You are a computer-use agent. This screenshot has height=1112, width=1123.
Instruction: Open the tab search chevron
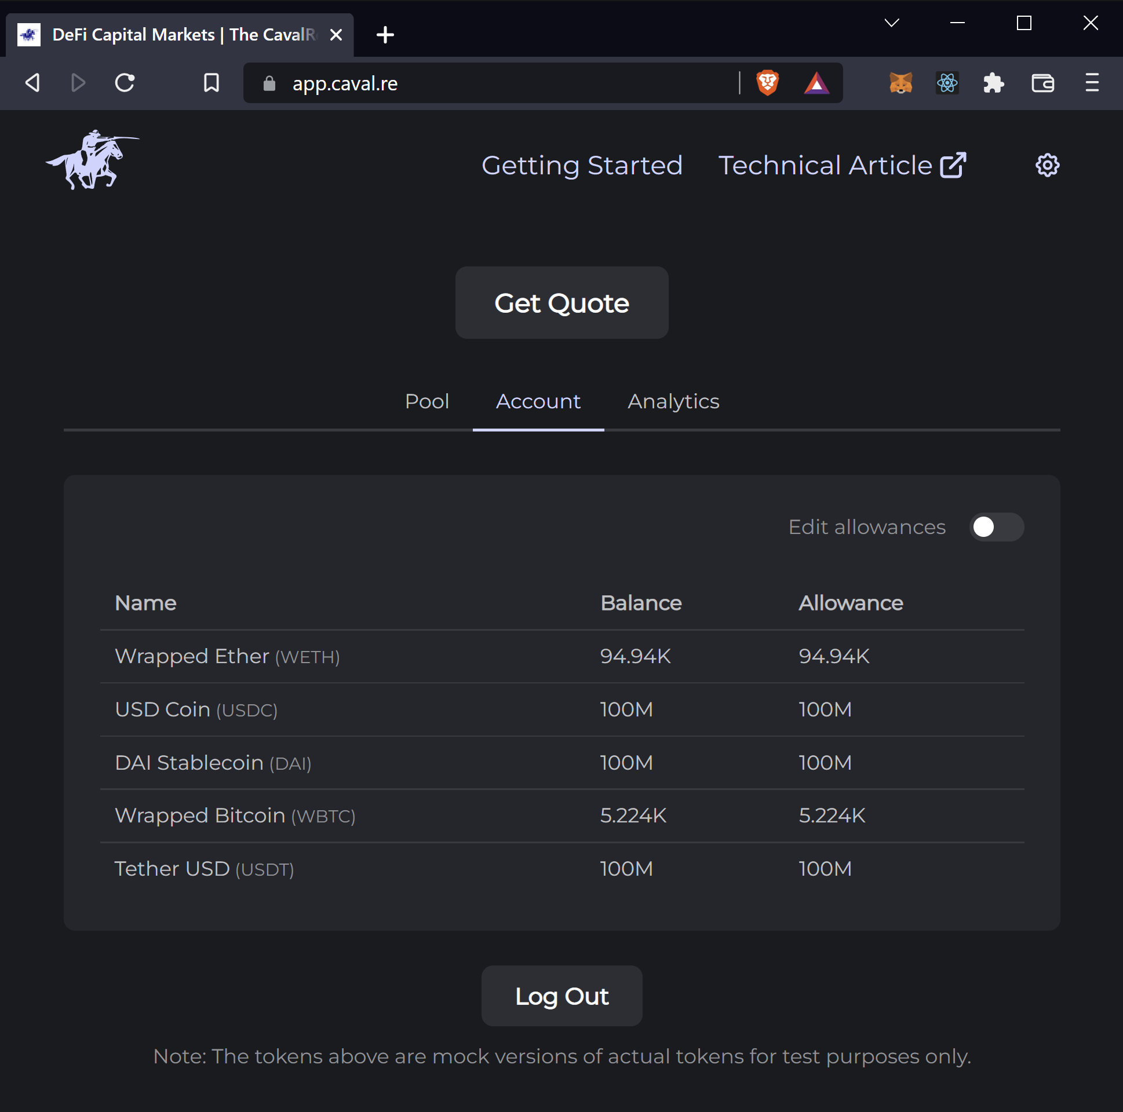[x=892, y=23]
